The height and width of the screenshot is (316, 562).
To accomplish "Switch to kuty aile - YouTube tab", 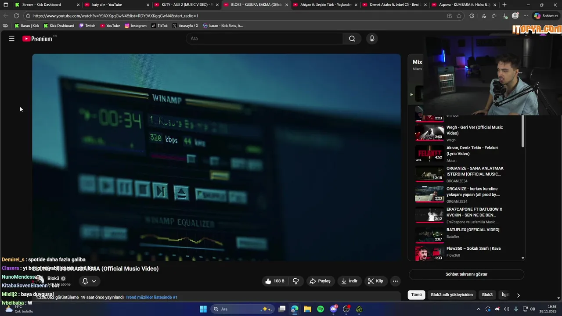I will [117, 4].
